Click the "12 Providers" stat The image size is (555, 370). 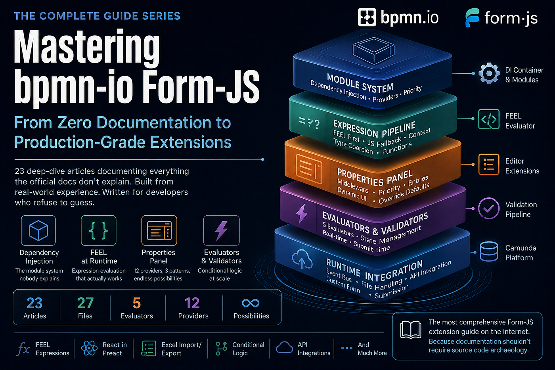(193, 308)
